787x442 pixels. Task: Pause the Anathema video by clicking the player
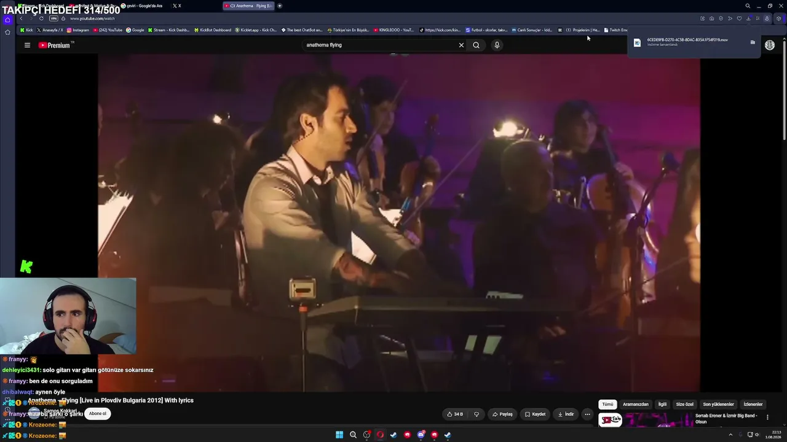tap(398, 222)
